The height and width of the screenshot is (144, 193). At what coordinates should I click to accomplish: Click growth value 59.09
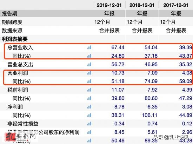click(x=186, y=81)
